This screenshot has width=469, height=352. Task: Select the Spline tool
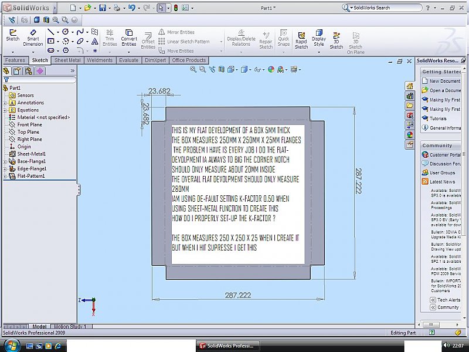[x=80, y=32]
